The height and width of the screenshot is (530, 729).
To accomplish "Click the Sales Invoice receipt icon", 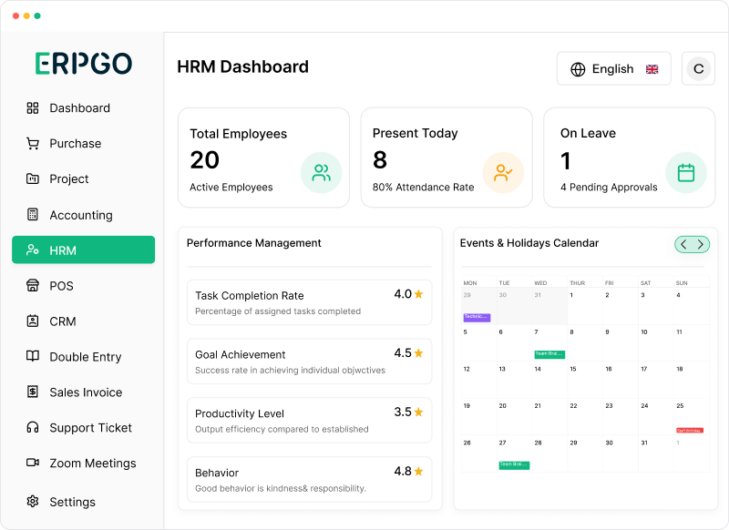I will [x=33, y=392].
